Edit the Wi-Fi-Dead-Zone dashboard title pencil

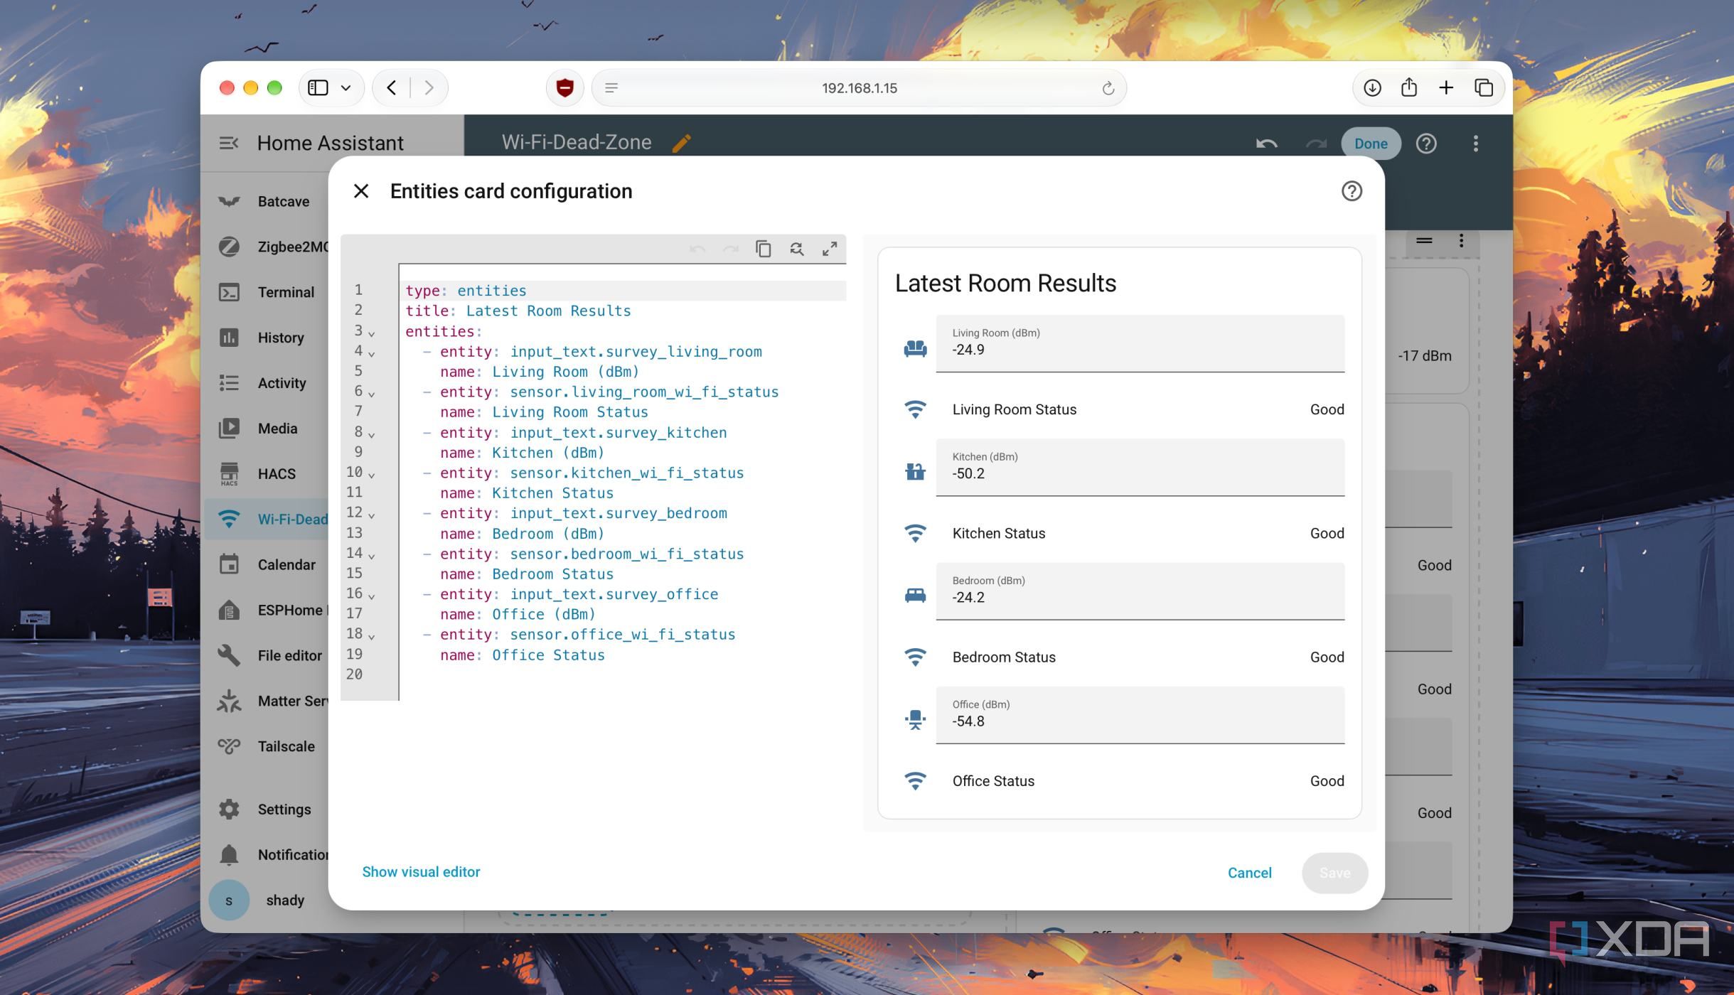[681, 143]
